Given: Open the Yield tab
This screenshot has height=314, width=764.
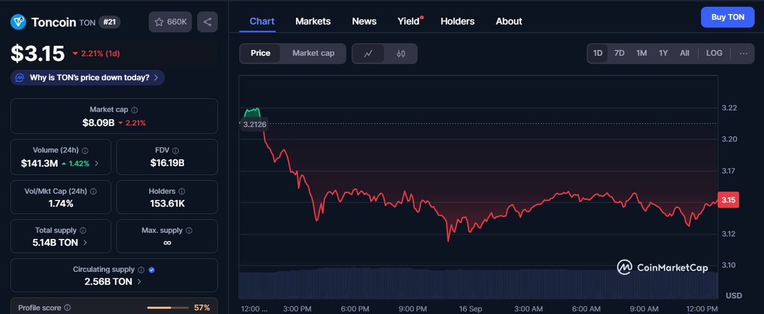Looking at the screenshot, I should tap(409, 21).
